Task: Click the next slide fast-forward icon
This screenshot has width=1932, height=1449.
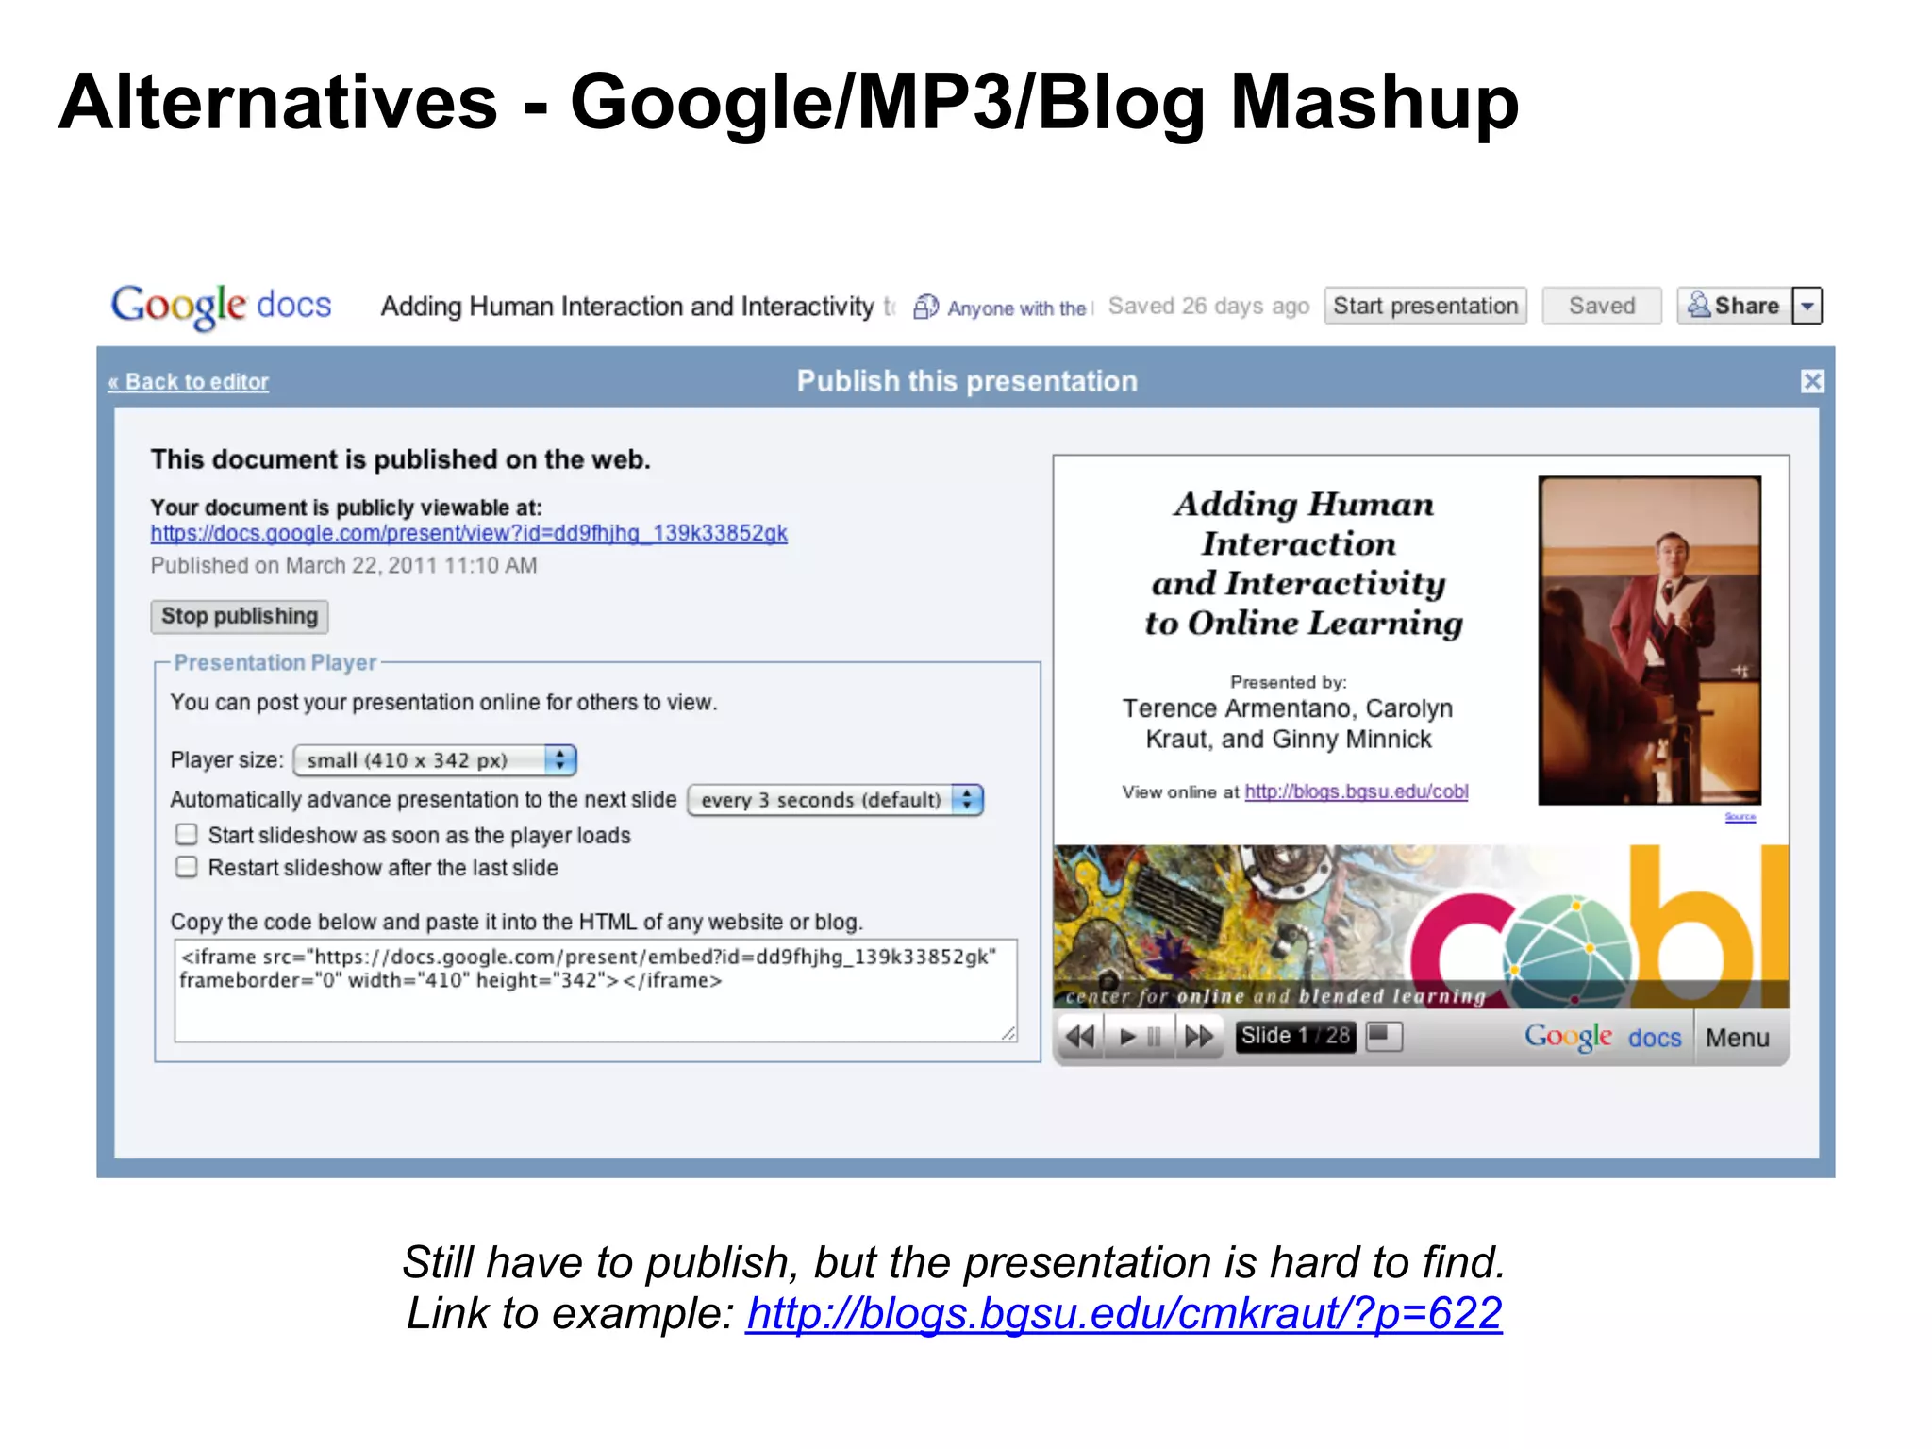Action: pyautogui.click(x=1199, y=1037)
